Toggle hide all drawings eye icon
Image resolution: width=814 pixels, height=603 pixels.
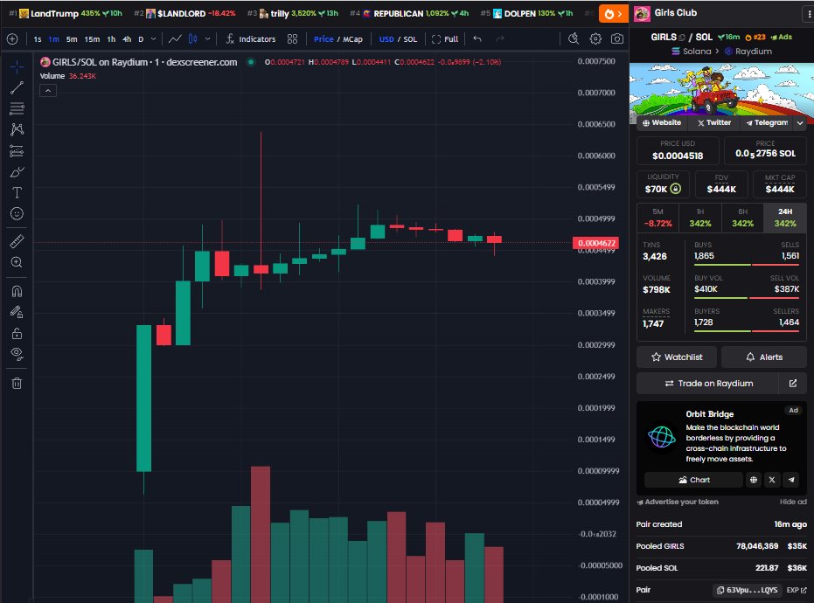click(x=17, y=354)
